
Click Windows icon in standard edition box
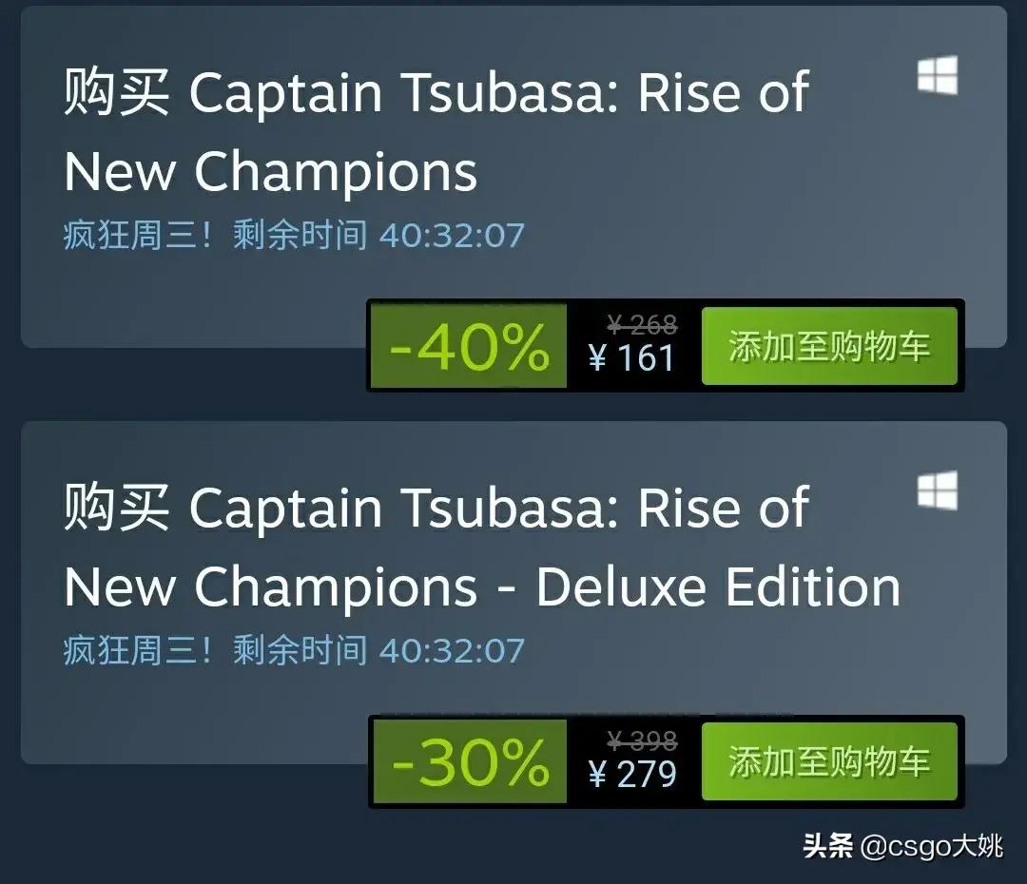pos(938,76)
